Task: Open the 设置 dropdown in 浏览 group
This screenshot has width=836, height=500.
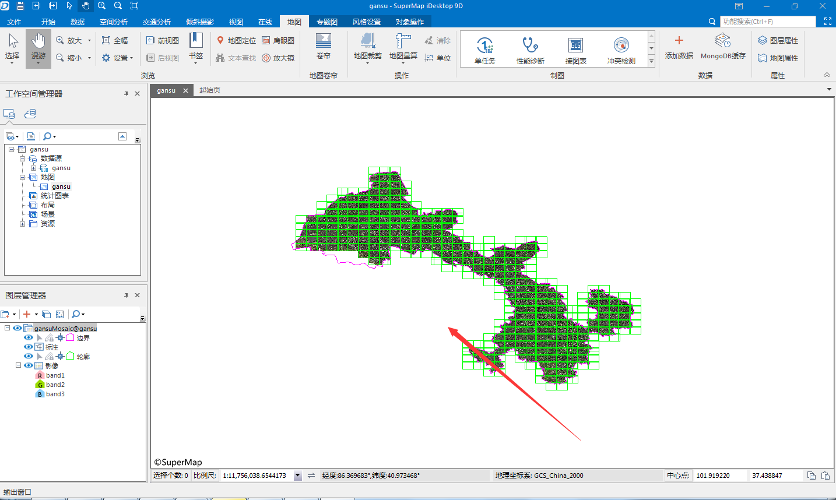Action: tap(117, 58)
